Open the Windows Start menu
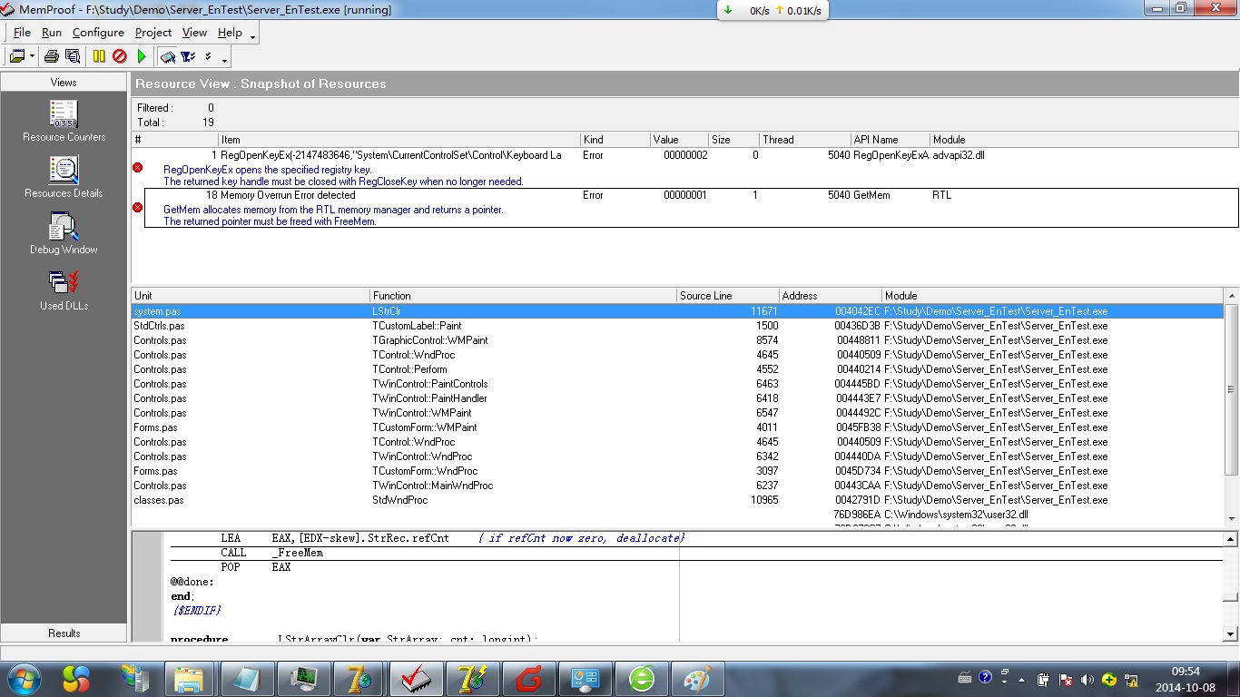The height and width of the screenshot is (697, 1240). pos(23,678)
